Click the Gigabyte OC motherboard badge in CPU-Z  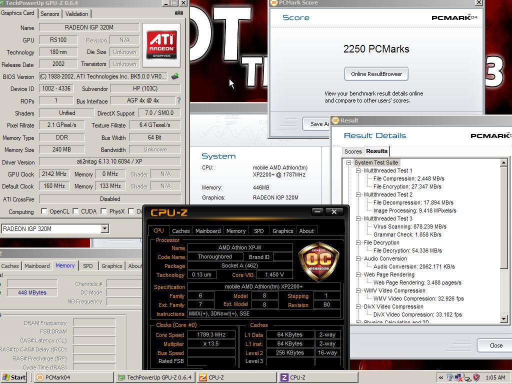(318, 261)
